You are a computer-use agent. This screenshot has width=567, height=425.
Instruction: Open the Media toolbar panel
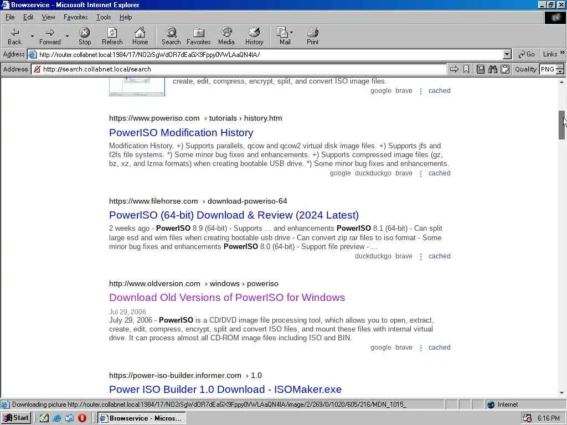pos(226,36)
